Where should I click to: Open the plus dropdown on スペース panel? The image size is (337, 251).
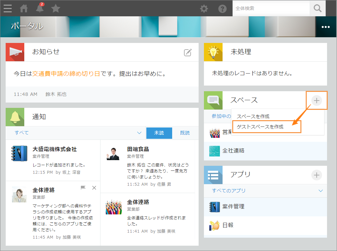pos(316,100)
